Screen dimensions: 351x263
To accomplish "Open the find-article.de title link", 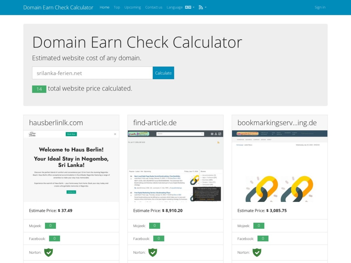I will point(155,123).
